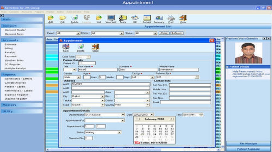This screenshot has width=272, height=152.
Task: Click the Print icon in toolbar
Action: [171, 19]
